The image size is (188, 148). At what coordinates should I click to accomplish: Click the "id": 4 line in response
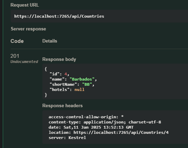(60, 74)
